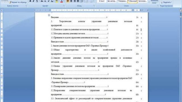Click page number 51

137,70
